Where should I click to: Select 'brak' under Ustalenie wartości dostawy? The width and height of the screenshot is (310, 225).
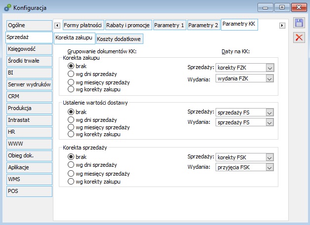(x=77, y=112)
